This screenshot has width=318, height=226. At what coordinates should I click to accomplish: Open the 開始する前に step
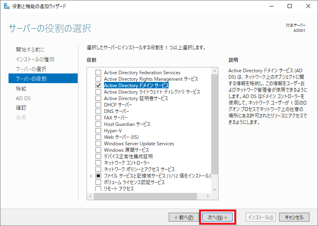tap(30, 50)
